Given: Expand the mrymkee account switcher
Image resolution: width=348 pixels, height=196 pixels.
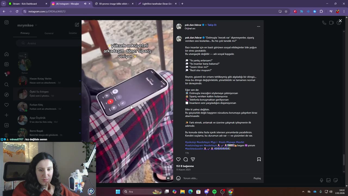Looking at the screenshot, I should click(27, 25).
